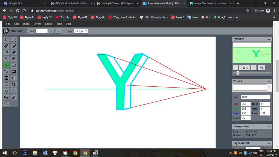
Task: Click the Preview thumbnail image
Action: 252,53
